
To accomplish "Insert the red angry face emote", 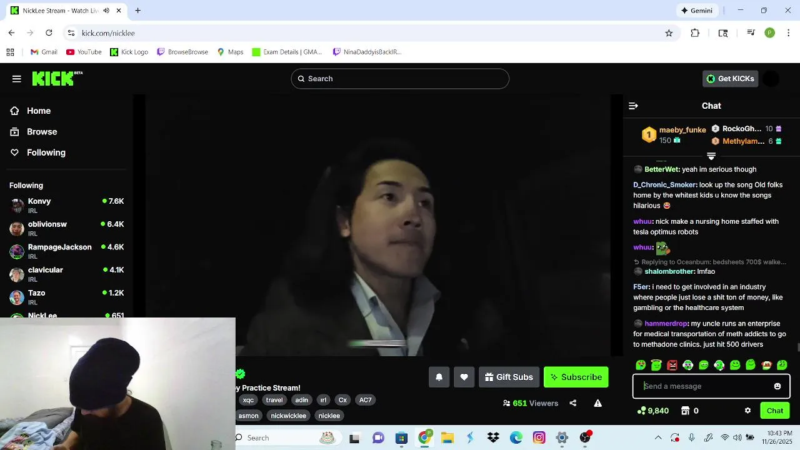I will pos(672,365).
